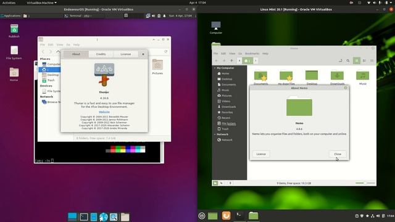Open Thunar's File menu
This screenshot has height=222, width=395.
43,45
